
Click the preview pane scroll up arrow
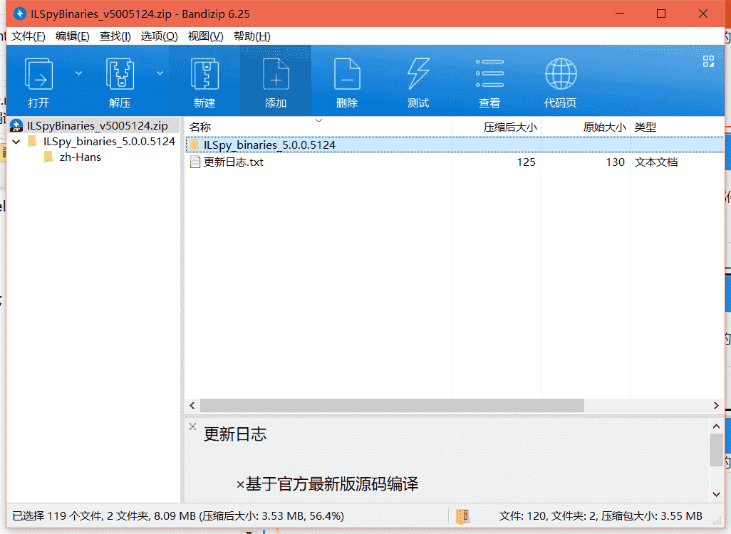716,426
